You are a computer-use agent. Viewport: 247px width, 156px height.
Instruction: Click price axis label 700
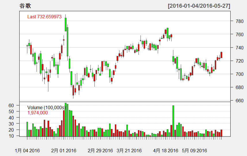tap(240, 74)
